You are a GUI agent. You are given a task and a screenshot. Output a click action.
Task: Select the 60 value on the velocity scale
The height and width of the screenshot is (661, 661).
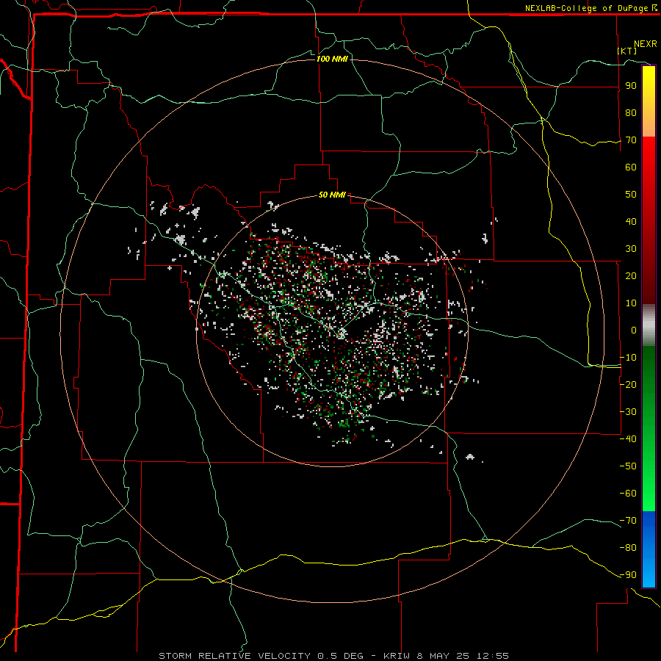[631, 167]
